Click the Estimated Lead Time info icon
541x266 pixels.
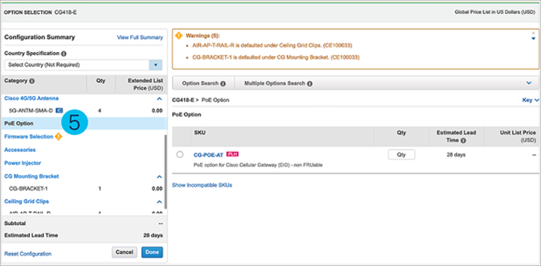[463, 141]
